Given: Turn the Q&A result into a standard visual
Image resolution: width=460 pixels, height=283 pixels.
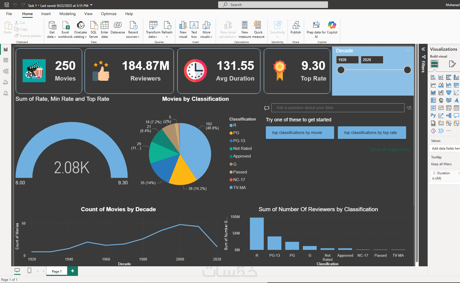Looking at the screenshot, I should [409, 108].
